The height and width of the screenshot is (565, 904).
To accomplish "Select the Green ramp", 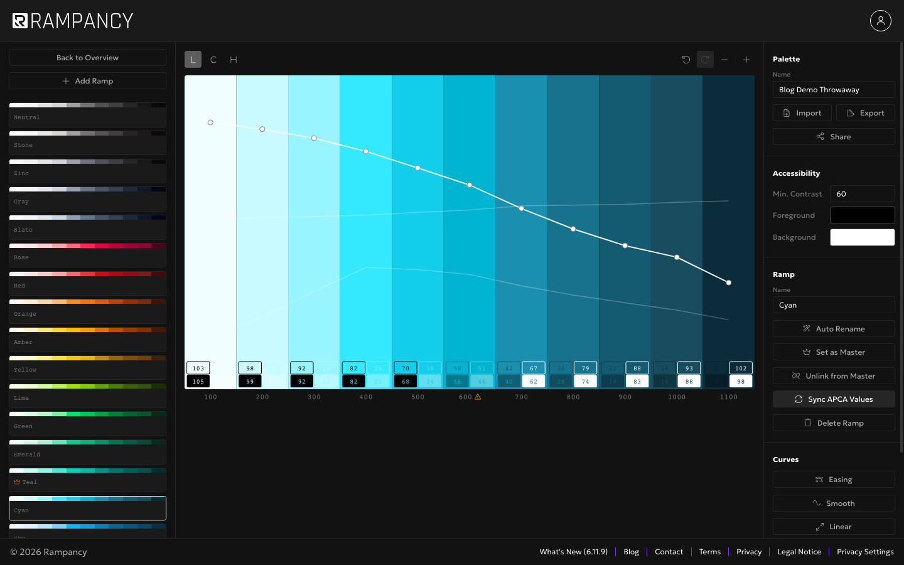I will 87,424.
